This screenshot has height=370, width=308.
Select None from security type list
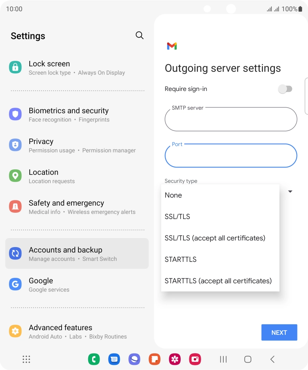(x=173, y=195)
